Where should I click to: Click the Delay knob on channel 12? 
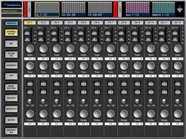pyautogui.click(x=178, y=114)
